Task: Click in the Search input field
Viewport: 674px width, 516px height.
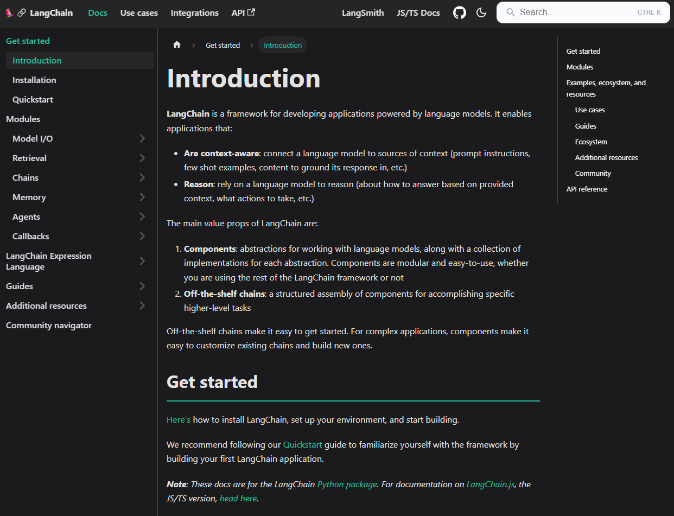Action: pos(575,12)
